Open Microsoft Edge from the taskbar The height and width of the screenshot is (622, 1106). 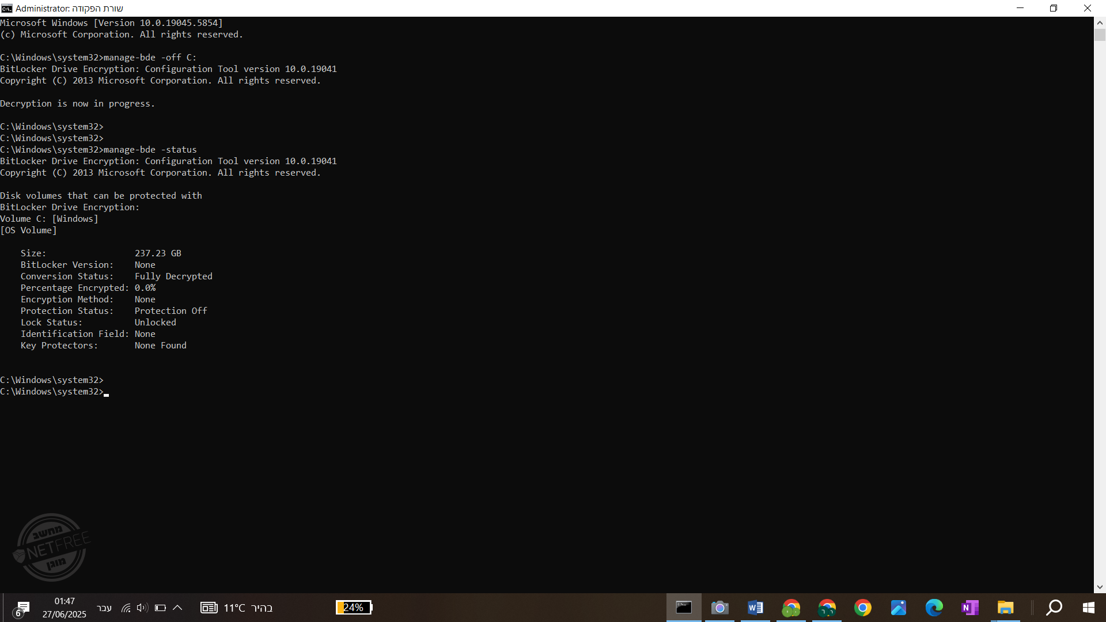(x=934, y=608)
